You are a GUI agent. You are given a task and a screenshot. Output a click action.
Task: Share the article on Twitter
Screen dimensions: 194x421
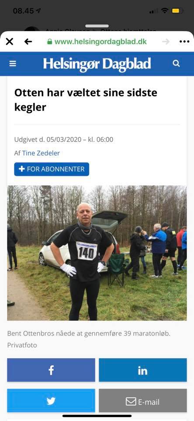click(x=51, y=400)
